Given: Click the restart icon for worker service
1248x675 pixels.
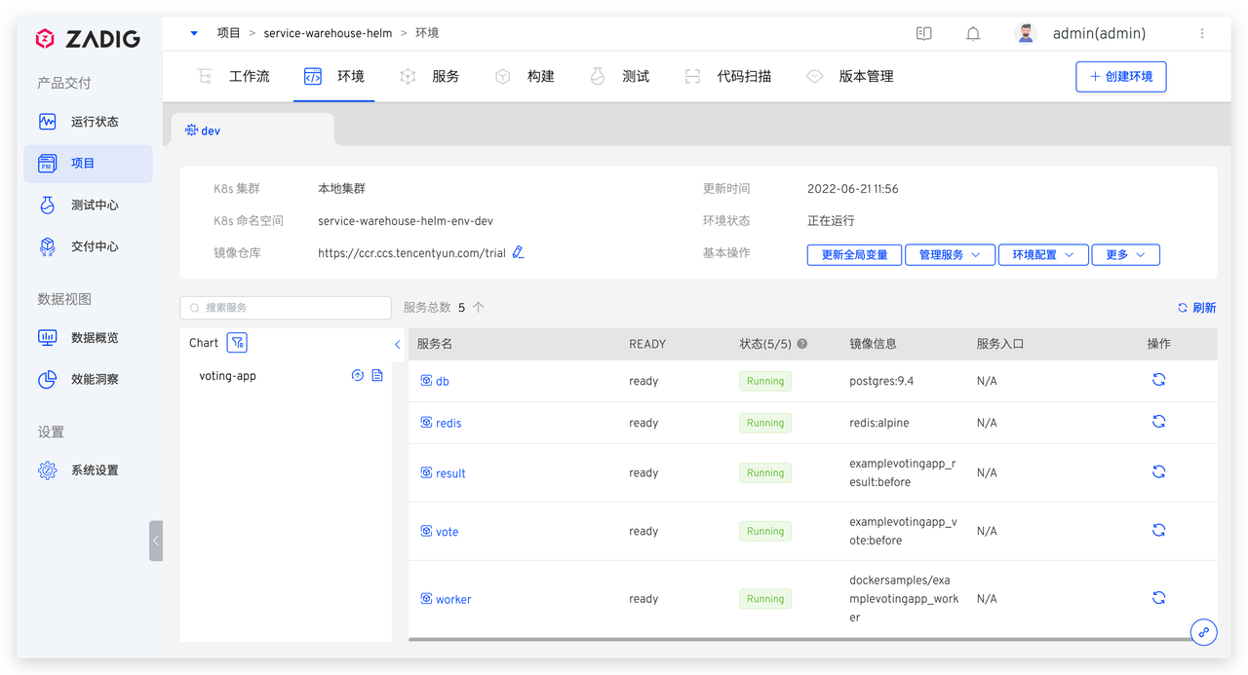Looking at the screenshot, I should tap(1158, 598).
